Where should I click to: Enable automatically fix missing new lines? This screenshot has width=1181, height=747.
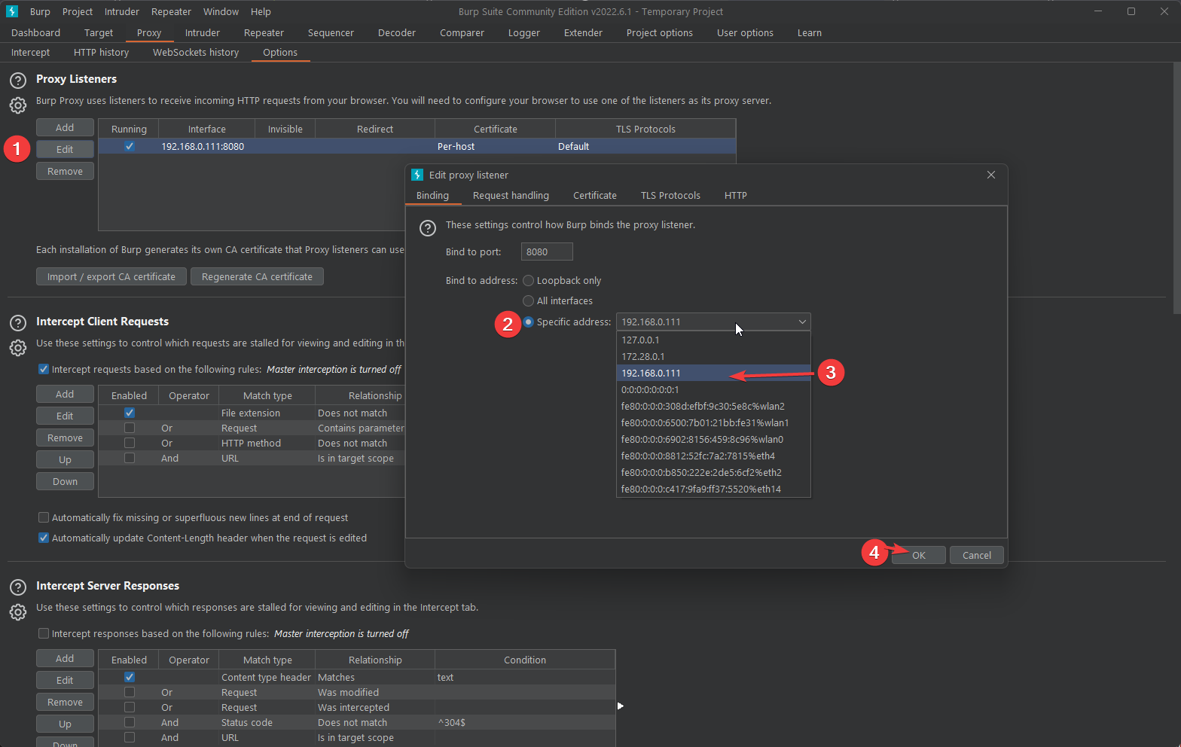click(44, 517)
